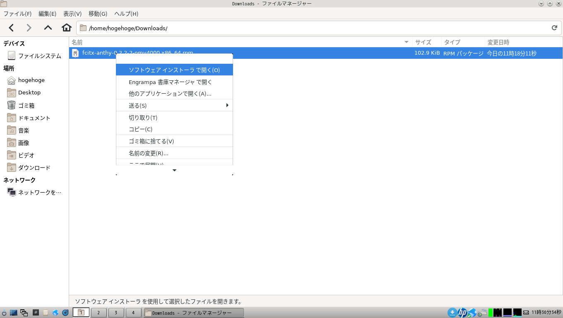Image resolution: width=563 pixels, height=318 pixels.
Task: Click the HP tray icon
Action: (x=462, y=312)
